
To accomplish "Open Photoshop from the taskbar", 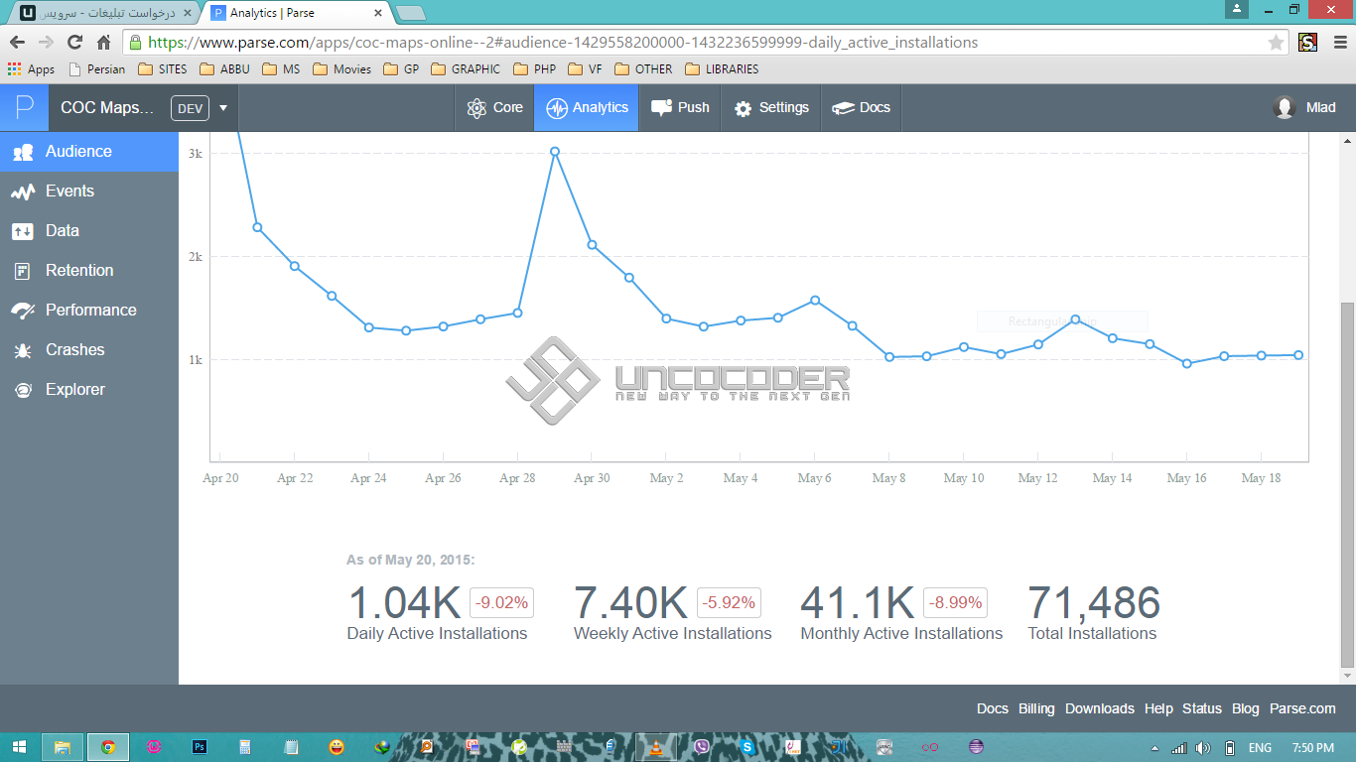I will pos(200,747).
